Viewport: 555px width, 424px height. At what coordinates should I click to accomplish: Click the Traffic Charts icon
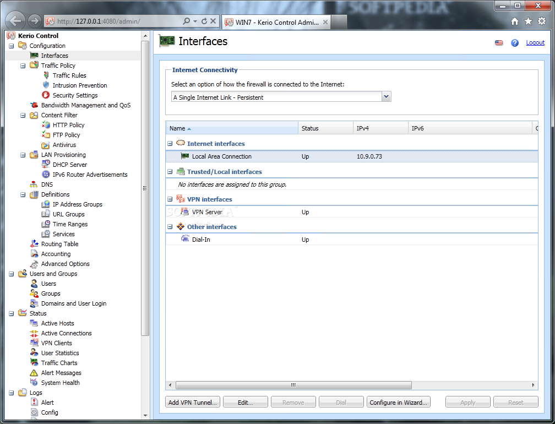34,362
